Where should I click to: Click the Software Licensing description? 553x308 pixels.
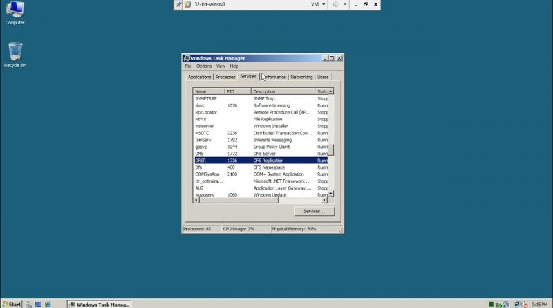coord(272,105)
